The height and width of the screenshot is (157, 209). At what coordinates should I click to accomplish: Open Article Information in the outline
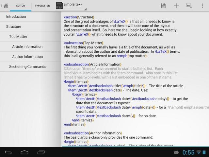pyautogui.click(x=27, y=46)
